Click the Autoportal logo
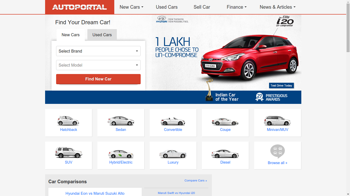350x196 pixels. [79, 7]
